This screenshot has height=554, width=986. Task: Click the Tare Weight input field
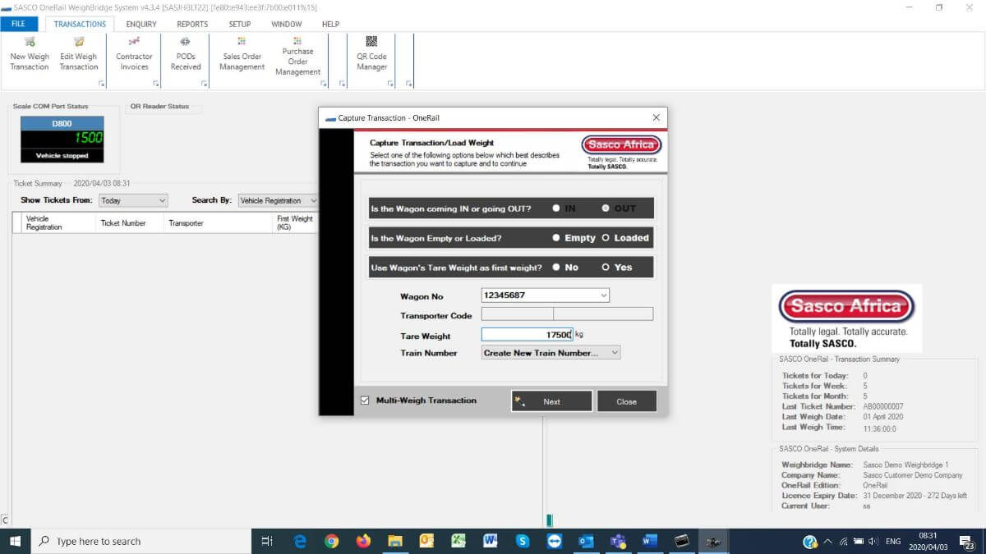tap(527, 335)
